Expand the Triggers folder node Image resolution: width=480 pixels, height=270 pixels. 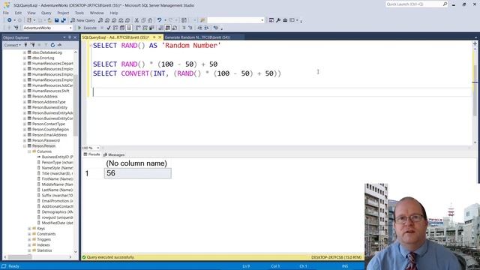click(29, 239)
